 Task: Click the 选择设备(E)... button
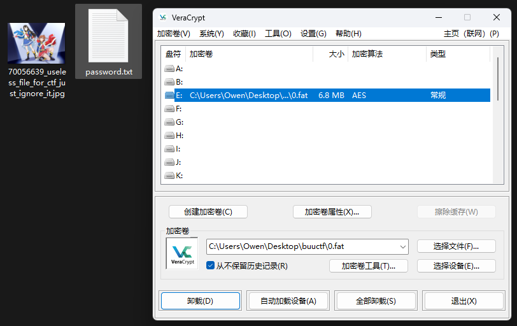[457, 266]
